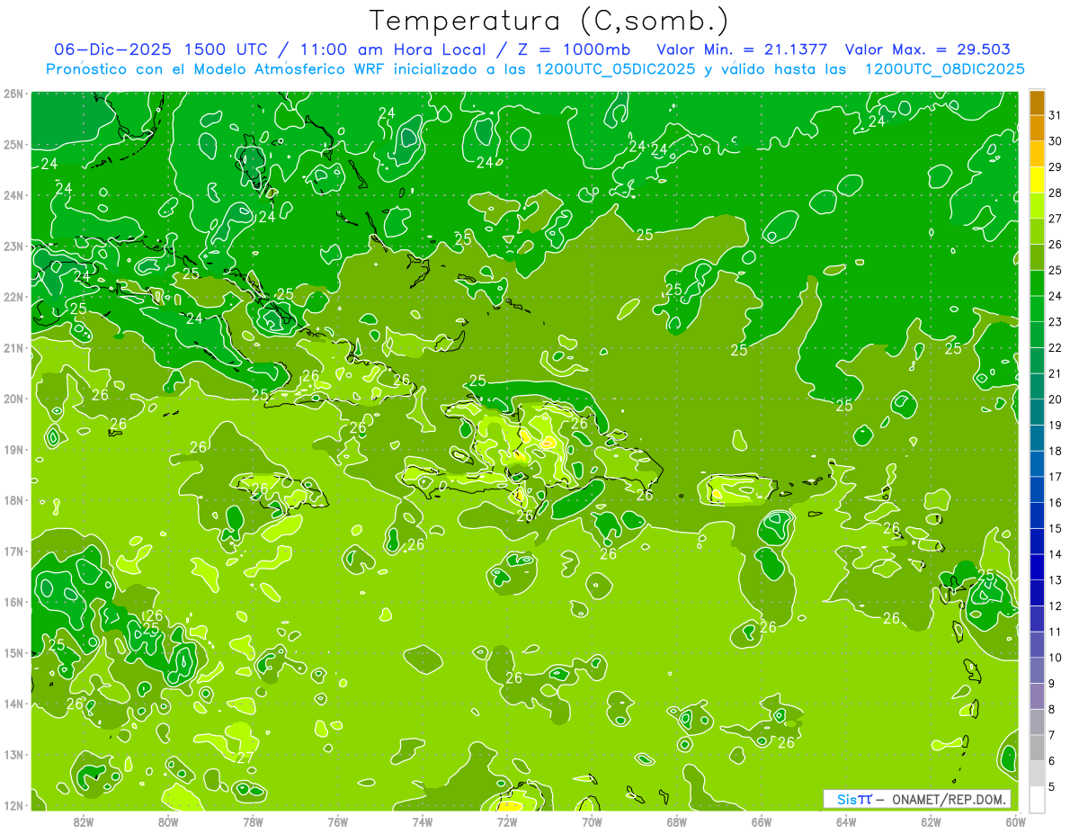This screenshot has width=1079, height=834.
Task: Click the 17N latitude axis label
Action: (13, 552)
